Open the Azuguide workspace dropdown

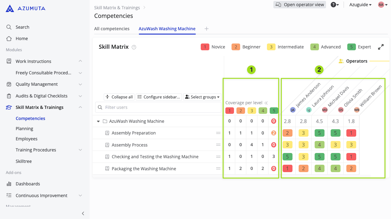[360, 5]
